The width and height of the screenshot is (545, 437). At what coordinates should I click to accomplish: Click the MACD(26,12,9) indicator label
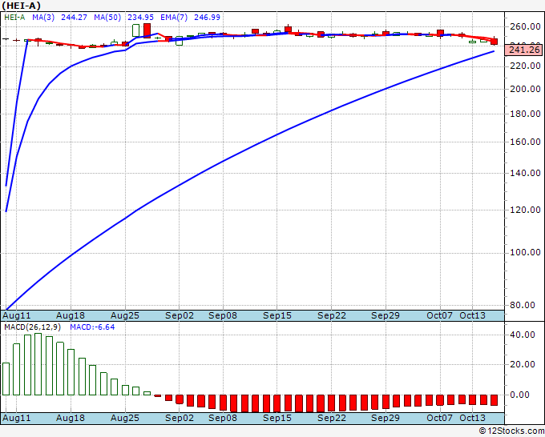tap(33, 327)
